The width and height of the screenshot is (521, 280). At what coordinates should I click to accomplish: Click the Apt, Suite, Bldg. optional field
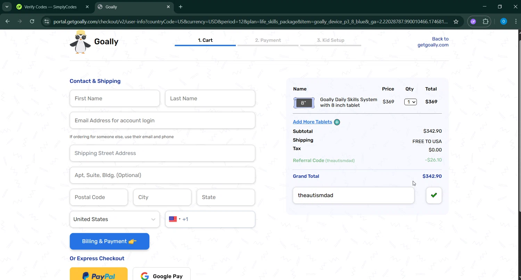click(163, 175)
